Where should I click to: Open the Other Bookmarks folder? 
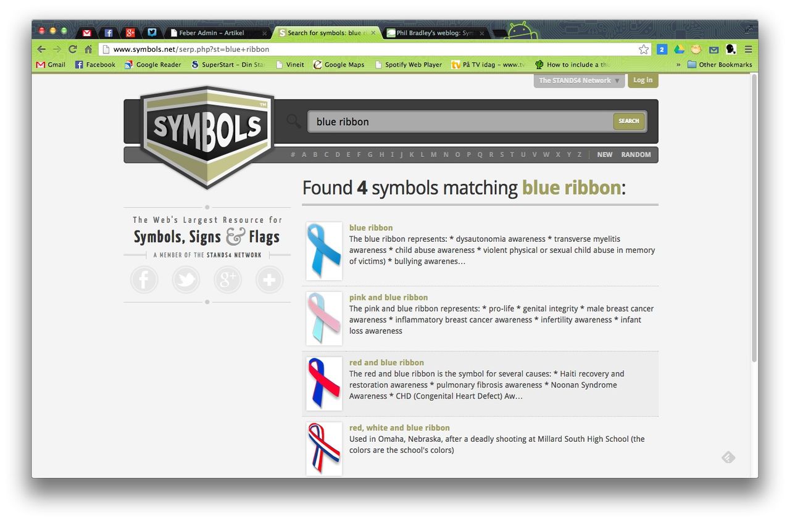point(720,64)
